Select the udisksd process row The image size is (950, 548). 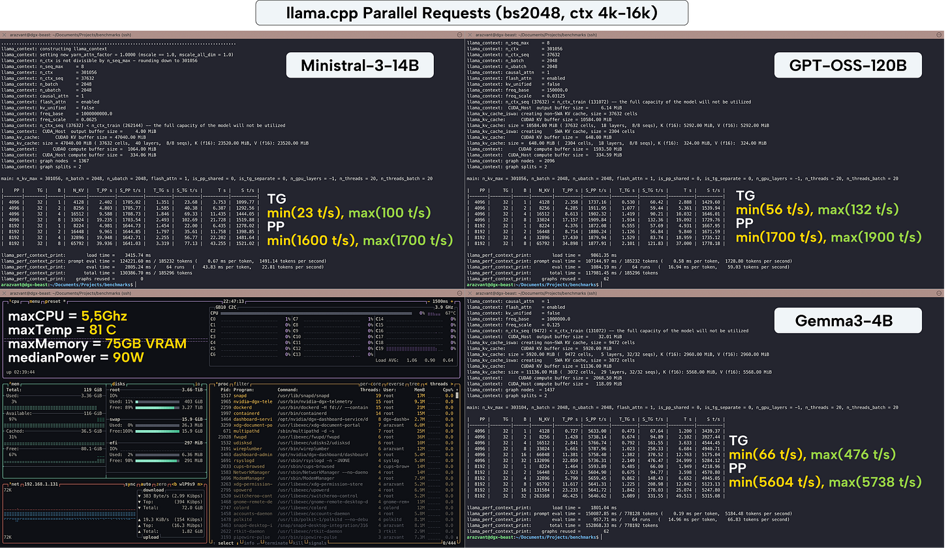click(x=336, y=442)
